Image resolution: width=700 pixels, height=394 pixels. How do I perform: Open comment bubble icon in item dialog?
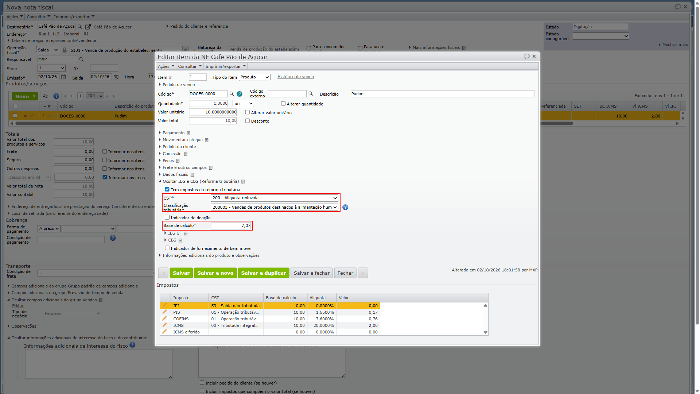point(526,56)
